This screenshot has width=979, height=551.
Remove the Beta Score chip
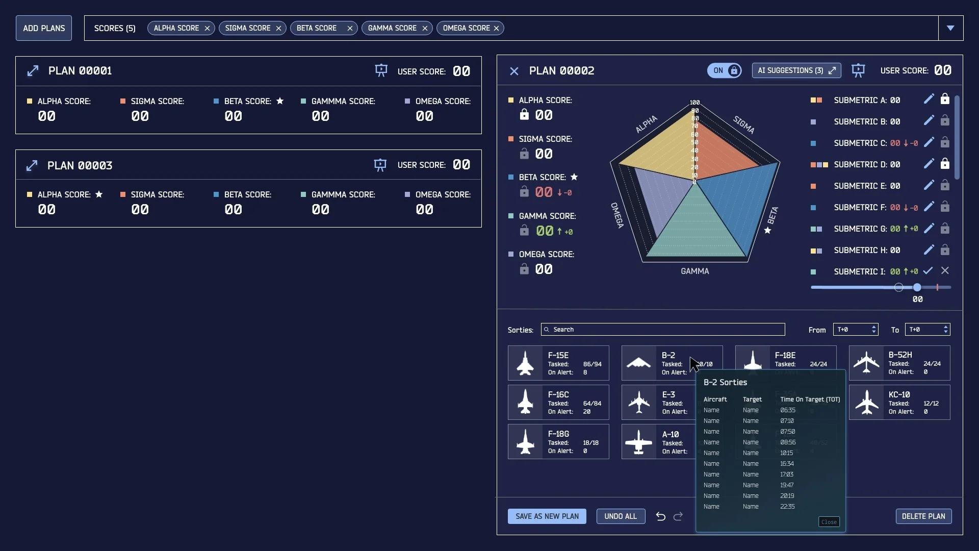pyautogui.click(x=350, y=29)
